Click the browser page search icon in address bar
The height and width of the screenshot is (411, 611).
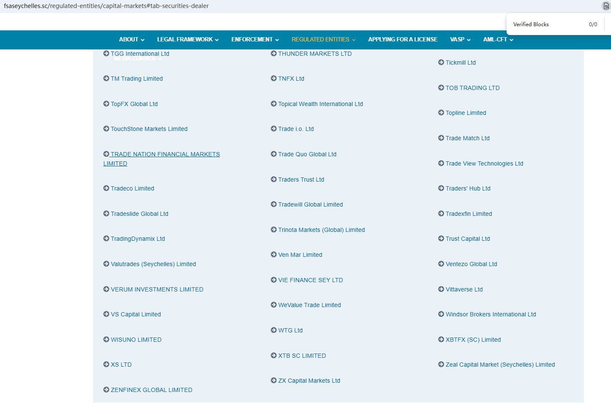[606, 6]
